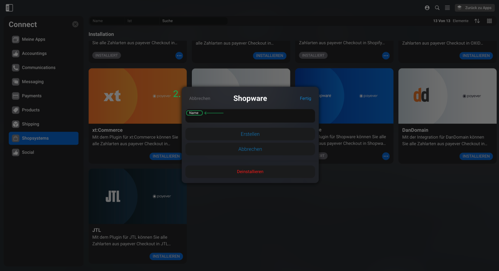This screenshot has height=271, width=499.
Task: Click the search magnifier icon in top bar
Action: 437,8
